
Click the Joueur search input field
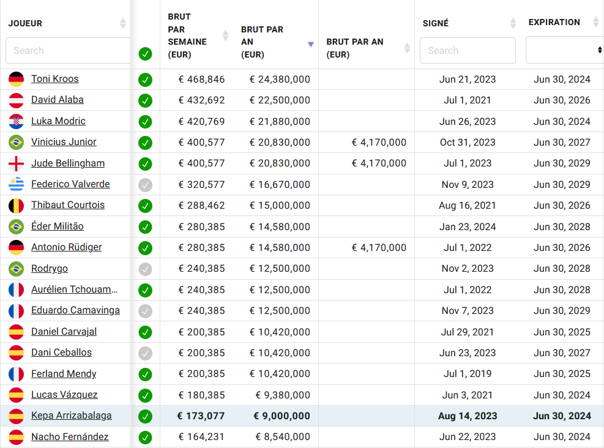(x=68, y=50)
